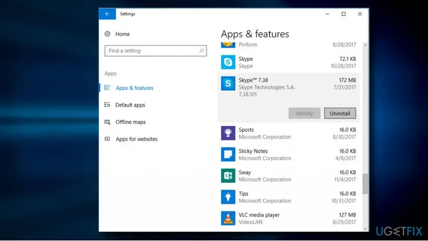Go to Offline maps section

pos(130,122)
